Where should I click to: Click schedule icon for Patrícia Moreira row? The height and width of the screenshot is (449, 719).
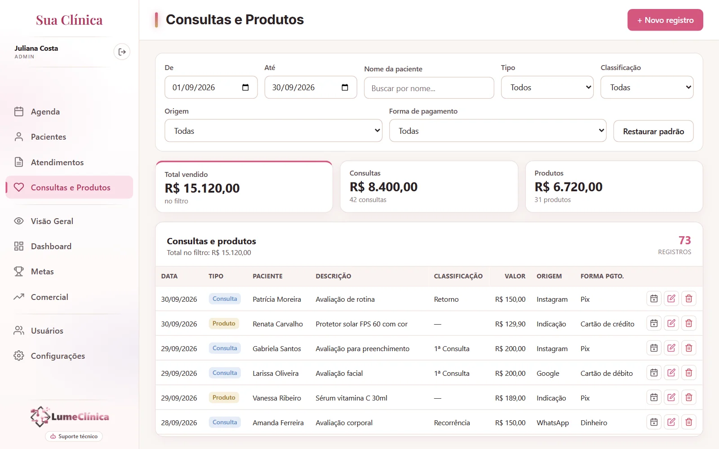tap(654, 299)
